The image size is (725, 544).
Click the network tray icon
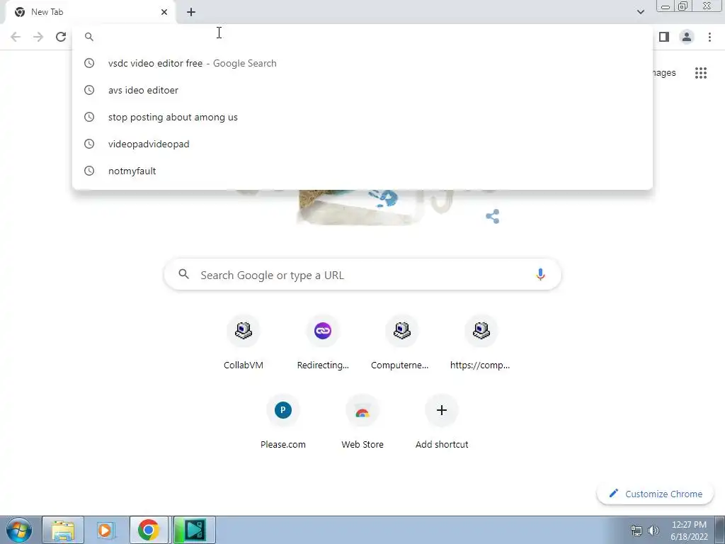pos(636,531)
